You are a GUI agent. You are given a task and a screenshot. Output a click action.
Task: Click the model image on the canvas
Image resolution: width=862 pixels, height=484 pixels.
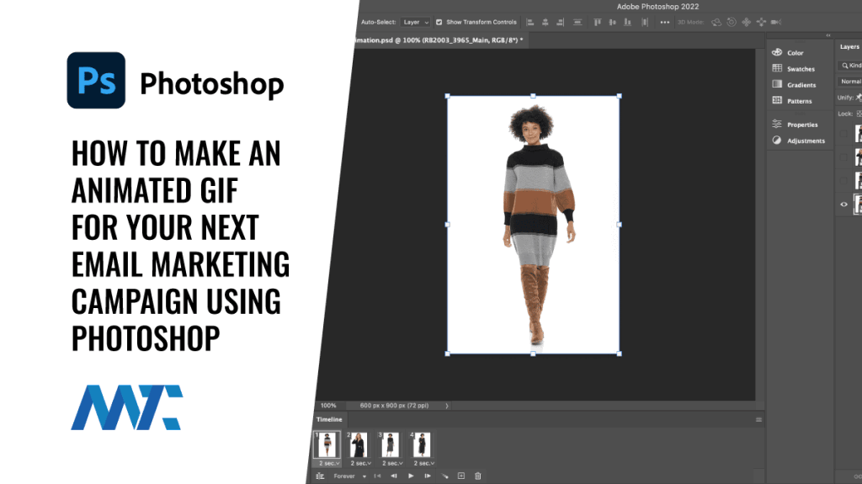(x=535, y=223)
